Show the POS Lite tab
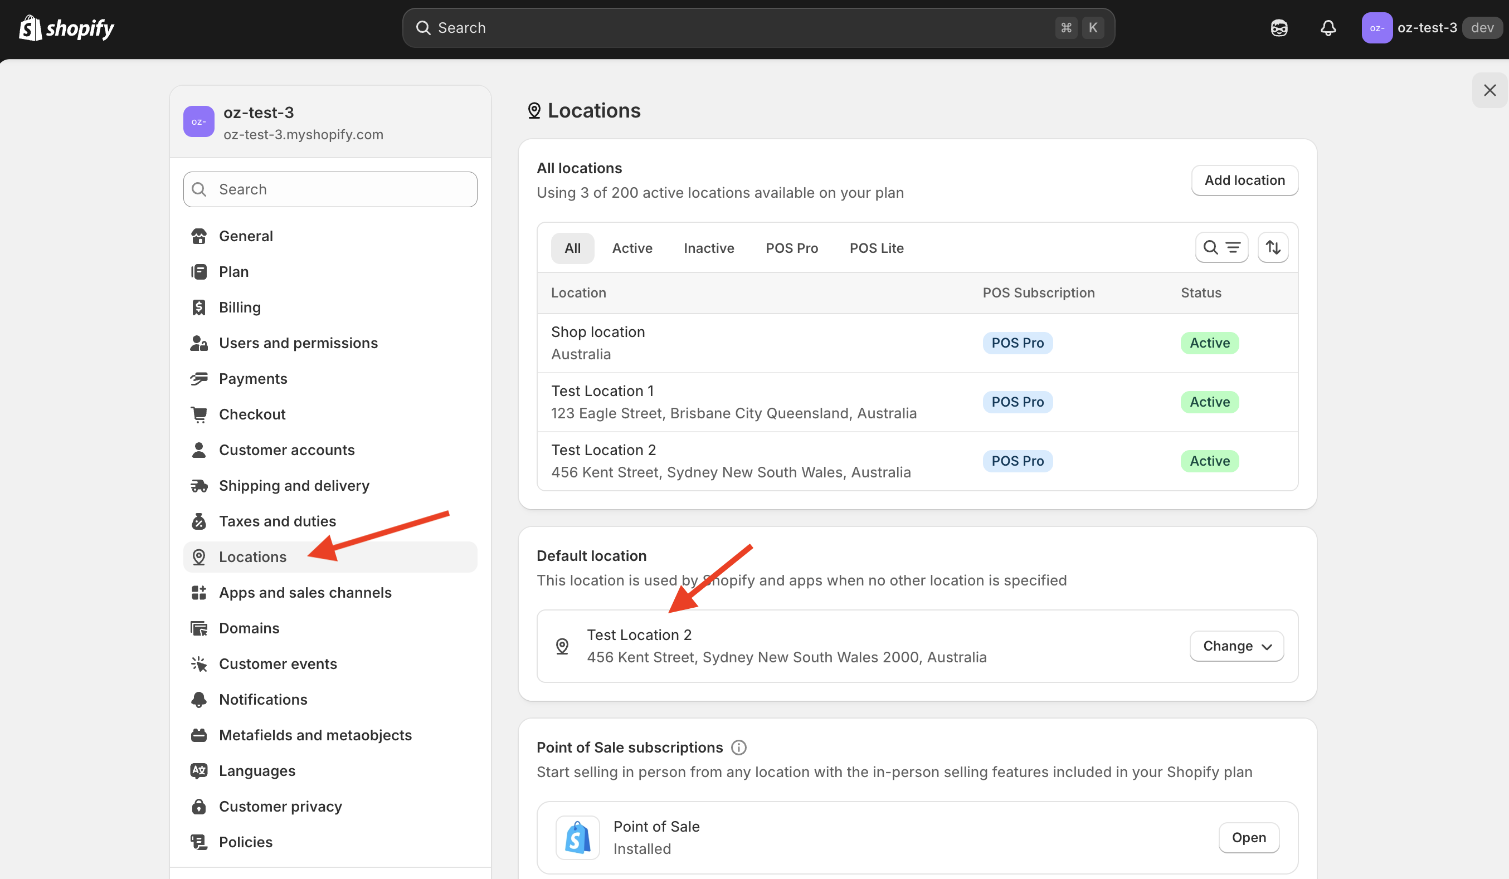Screen dimensions: 1509x879 876,248
